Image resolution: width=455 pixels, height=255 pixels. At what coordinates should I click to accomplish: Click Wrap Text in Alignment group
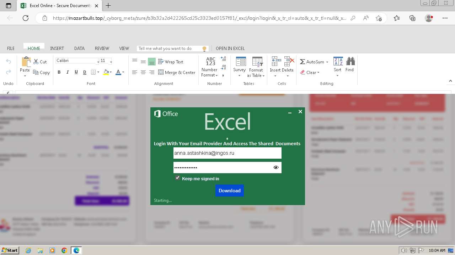(x=171, y=62)
